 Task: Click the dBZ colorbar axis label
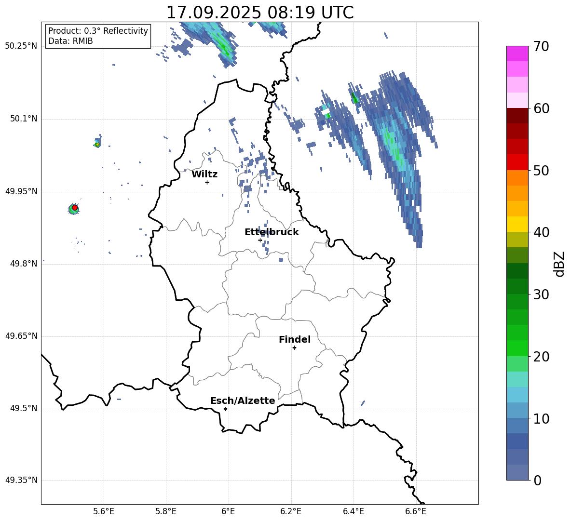click(559, 264)
